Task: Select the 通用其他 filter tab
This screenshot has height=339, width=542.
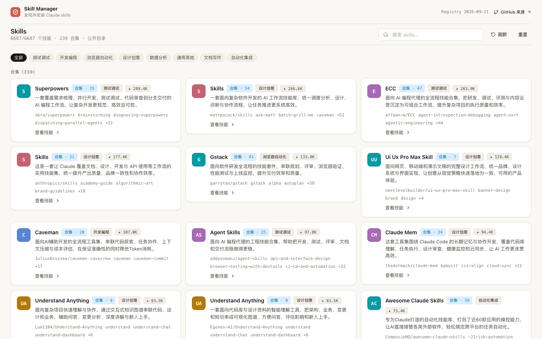Action: click(186, 58)
